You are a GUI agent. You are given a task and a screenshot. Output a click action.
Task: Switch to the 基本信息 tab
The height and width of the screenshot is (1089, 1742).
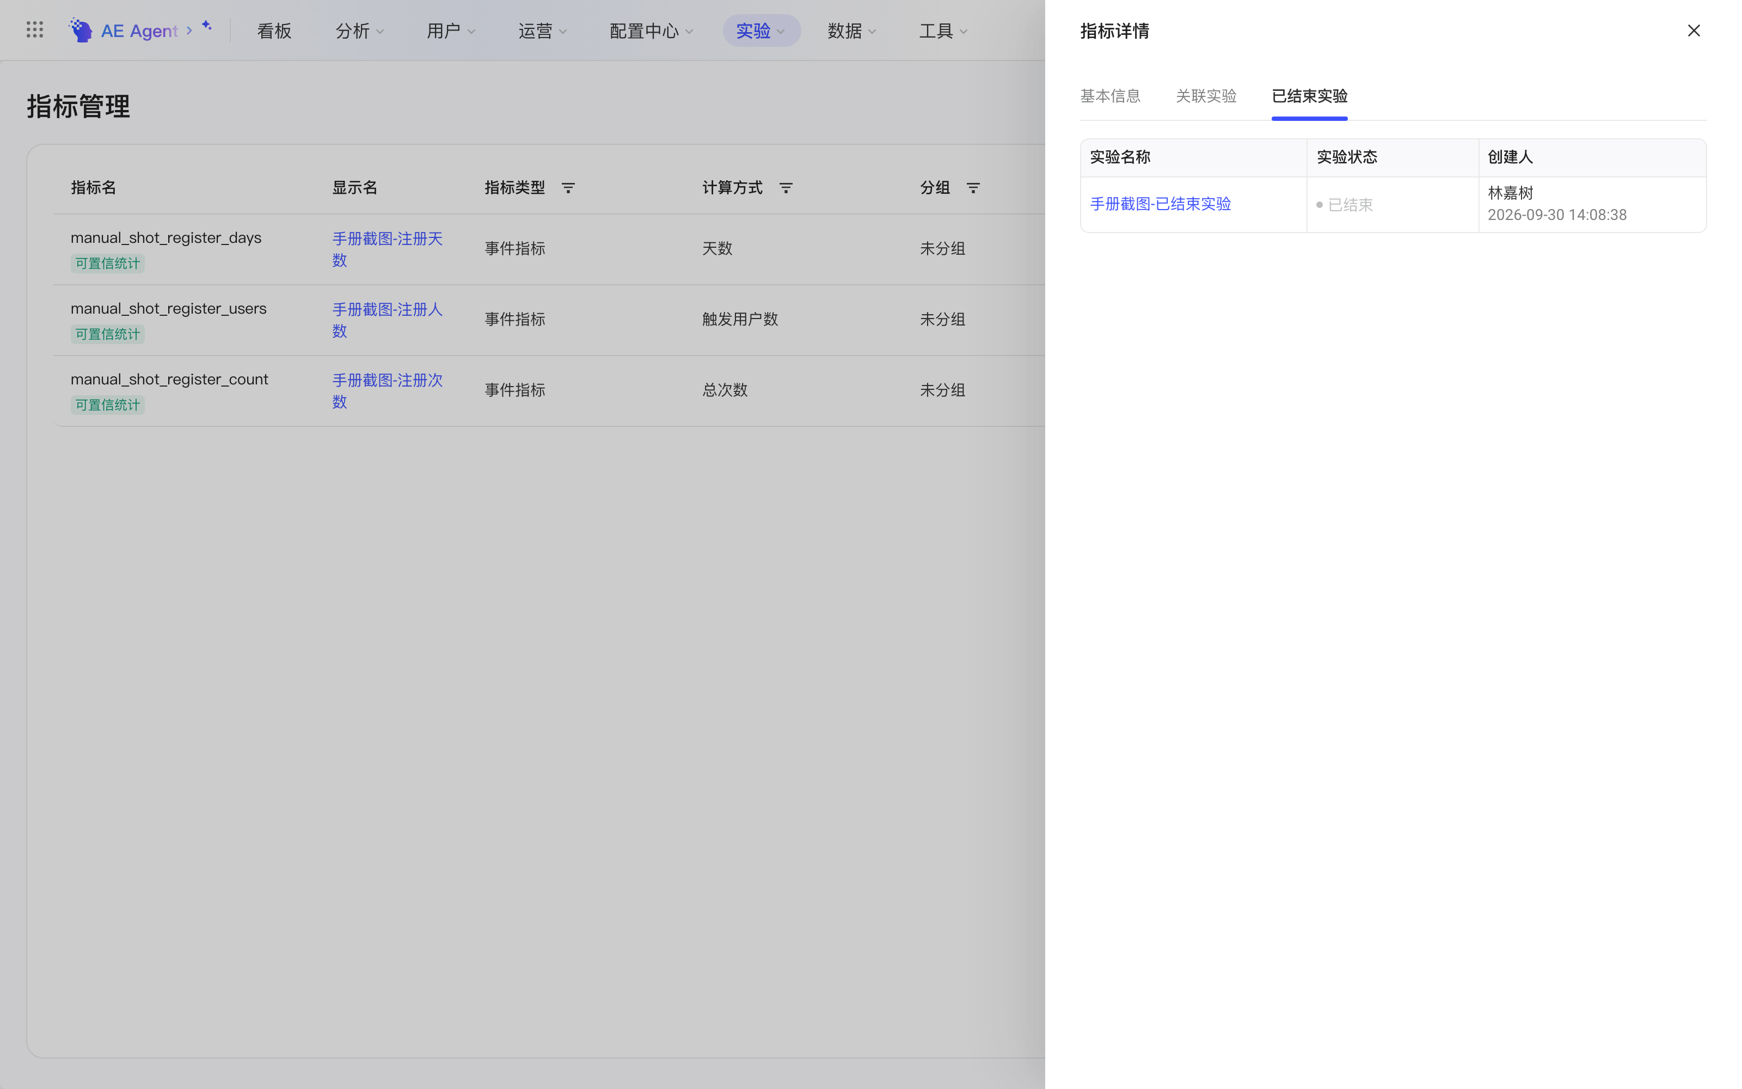1110,96
